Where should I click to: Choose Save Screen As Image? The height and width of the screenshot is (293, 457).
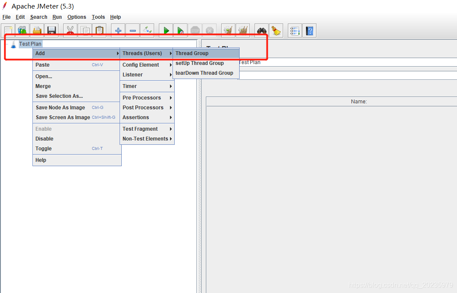(x=77, y=117)
